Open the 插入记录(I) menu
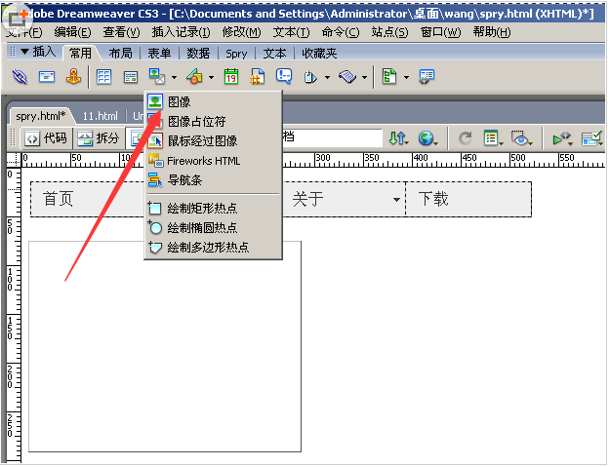The image size is (610, 467). click(181, 32)
